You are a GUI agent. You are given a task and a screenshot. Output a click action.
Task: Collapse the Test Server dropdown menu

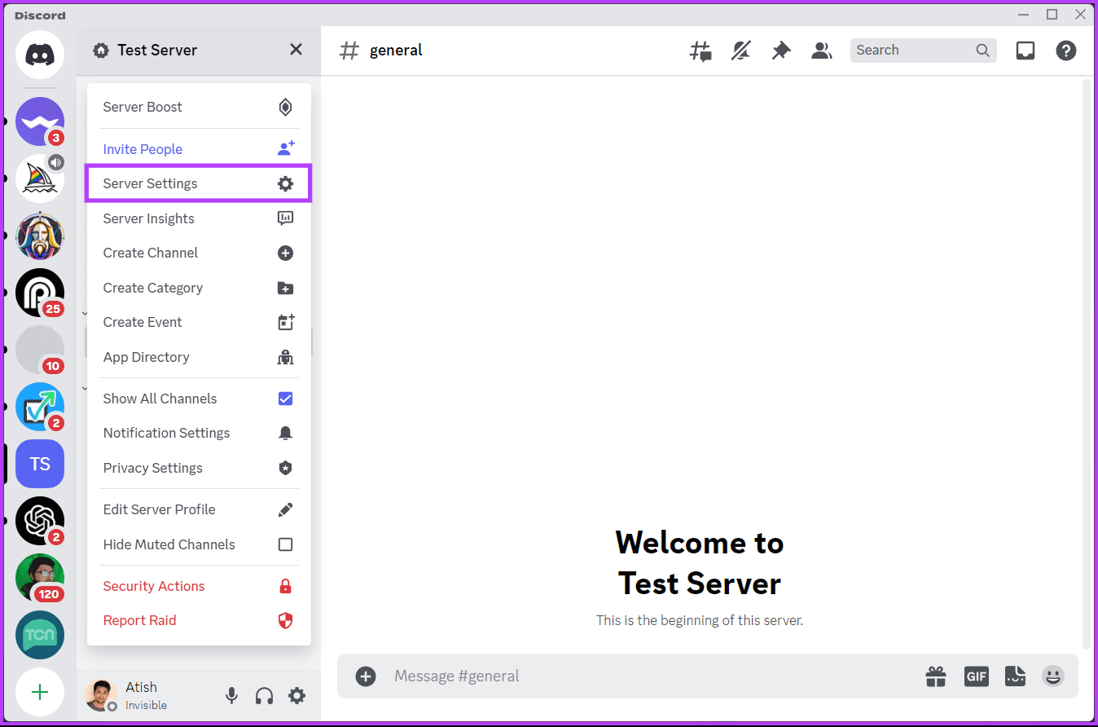pyautogui.click(x=295, y=49)
